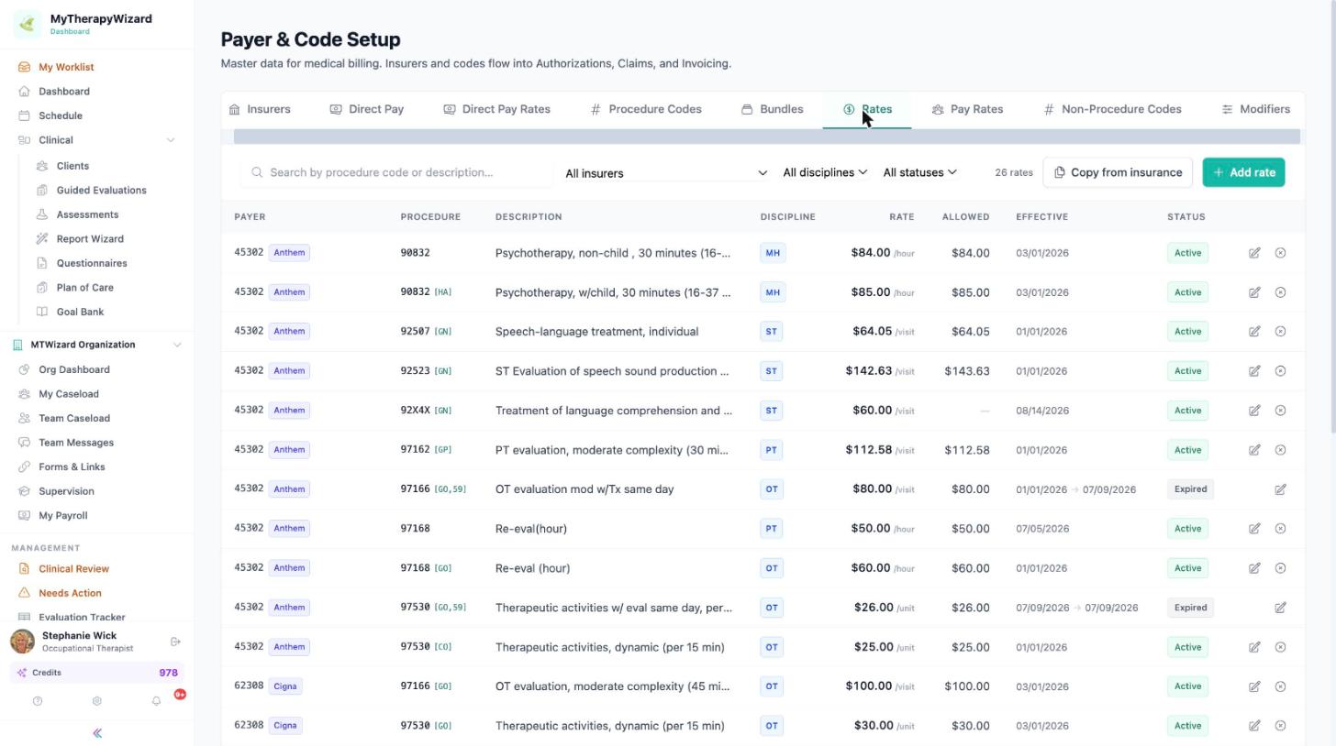Image resolution: width=1336 pixels, height=746 pixels.
Task: Open Goal Bank in the sidebar
Action: [80, 312]
